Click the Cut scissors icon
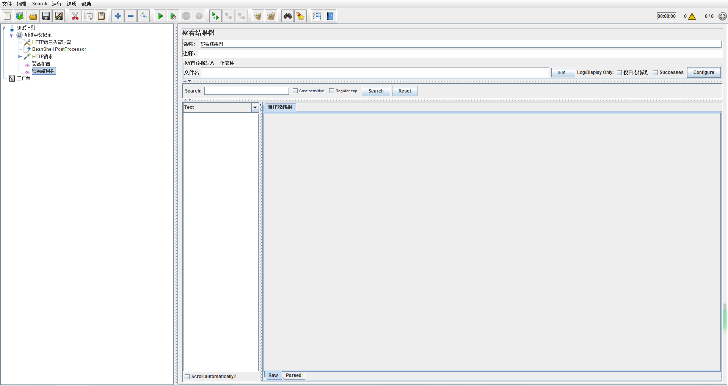The image size is (728, 386). click(75, 16)
